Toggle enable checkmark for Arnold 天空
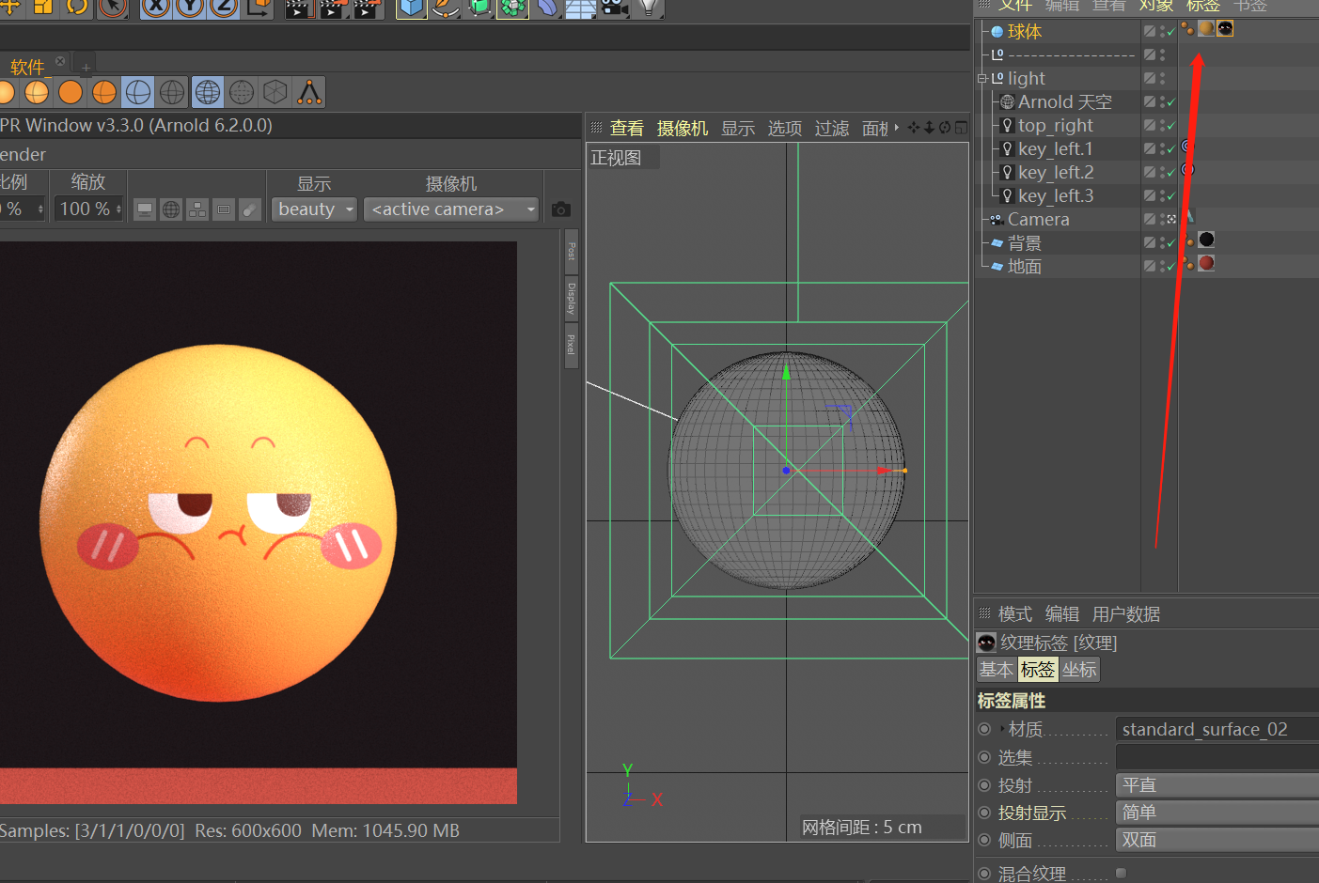 point(1171,103)
